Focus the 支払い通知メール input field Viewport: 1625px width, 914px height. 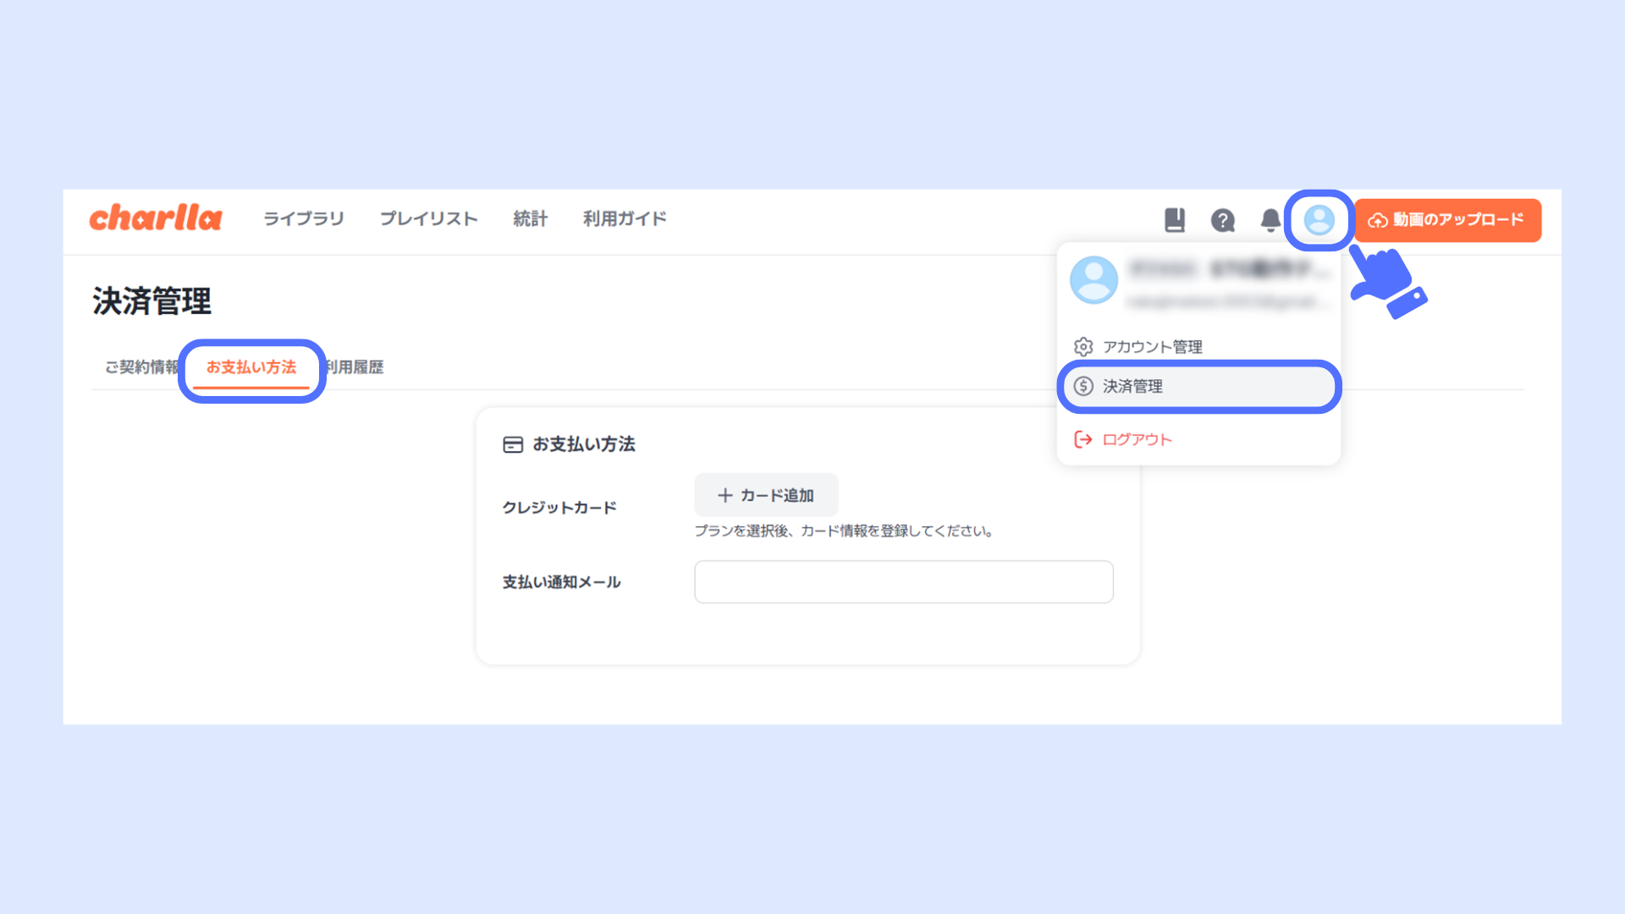point(903,582)
